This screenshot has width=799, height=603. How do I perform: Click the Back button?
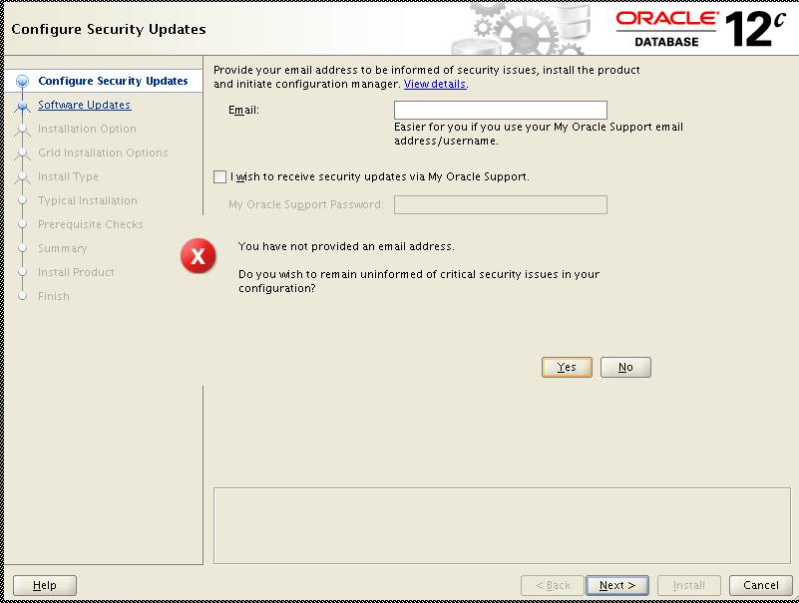(x=553, y=586)
